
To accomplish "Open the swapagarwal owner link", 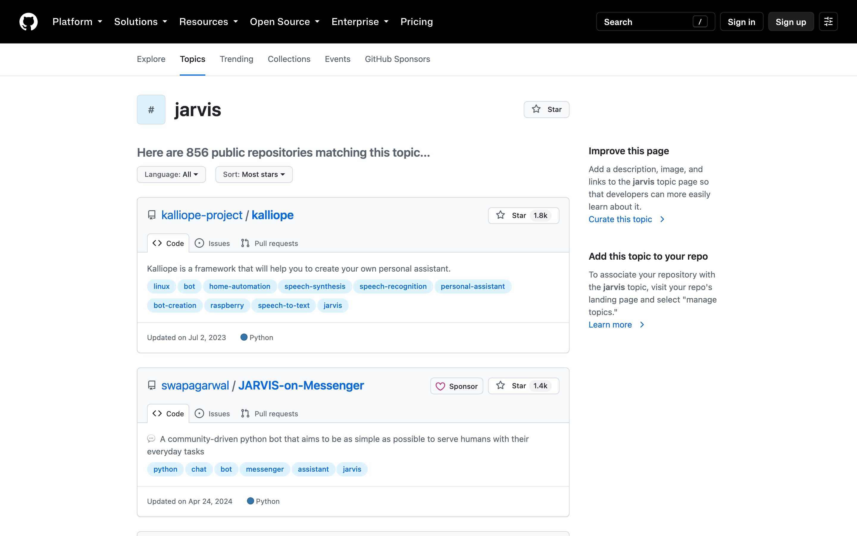I will [195, 385].
